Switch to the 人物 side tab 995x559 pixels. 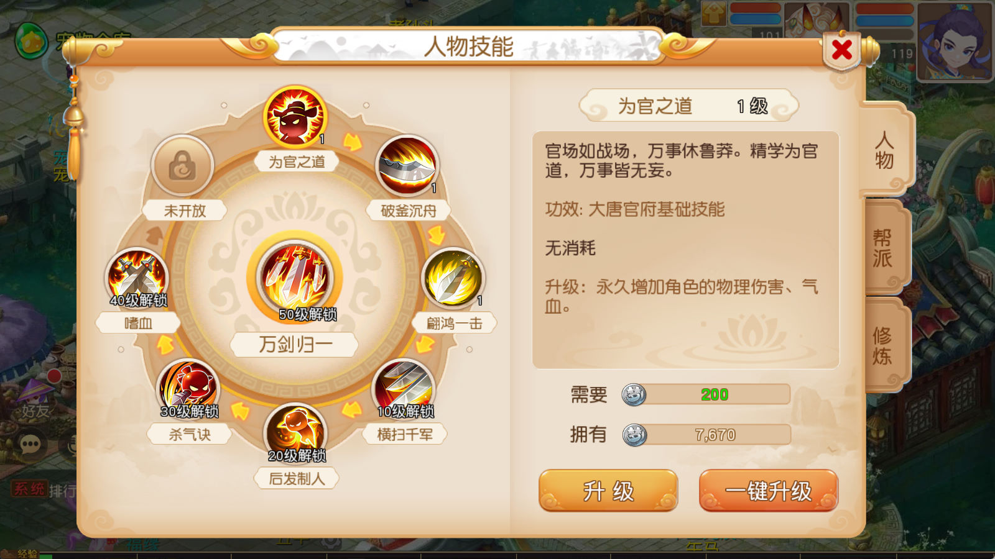[x=885, y=150]
